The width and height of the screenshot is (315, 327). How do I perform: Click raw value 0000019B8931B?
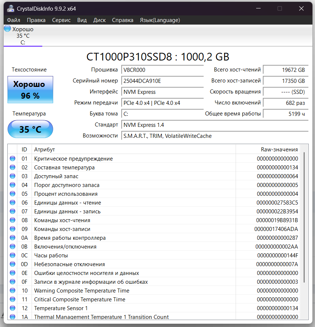coord(277,220)
